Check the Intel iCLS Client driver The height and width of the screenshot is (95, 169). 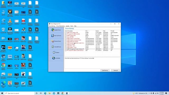(x=66, y=45)
